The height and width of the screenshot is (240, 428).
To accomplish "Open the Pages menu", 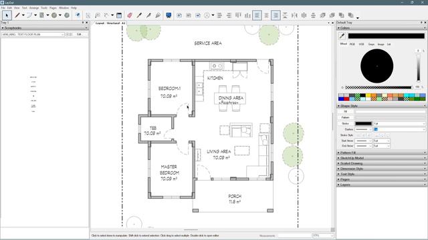I will (x=53, y=8).
